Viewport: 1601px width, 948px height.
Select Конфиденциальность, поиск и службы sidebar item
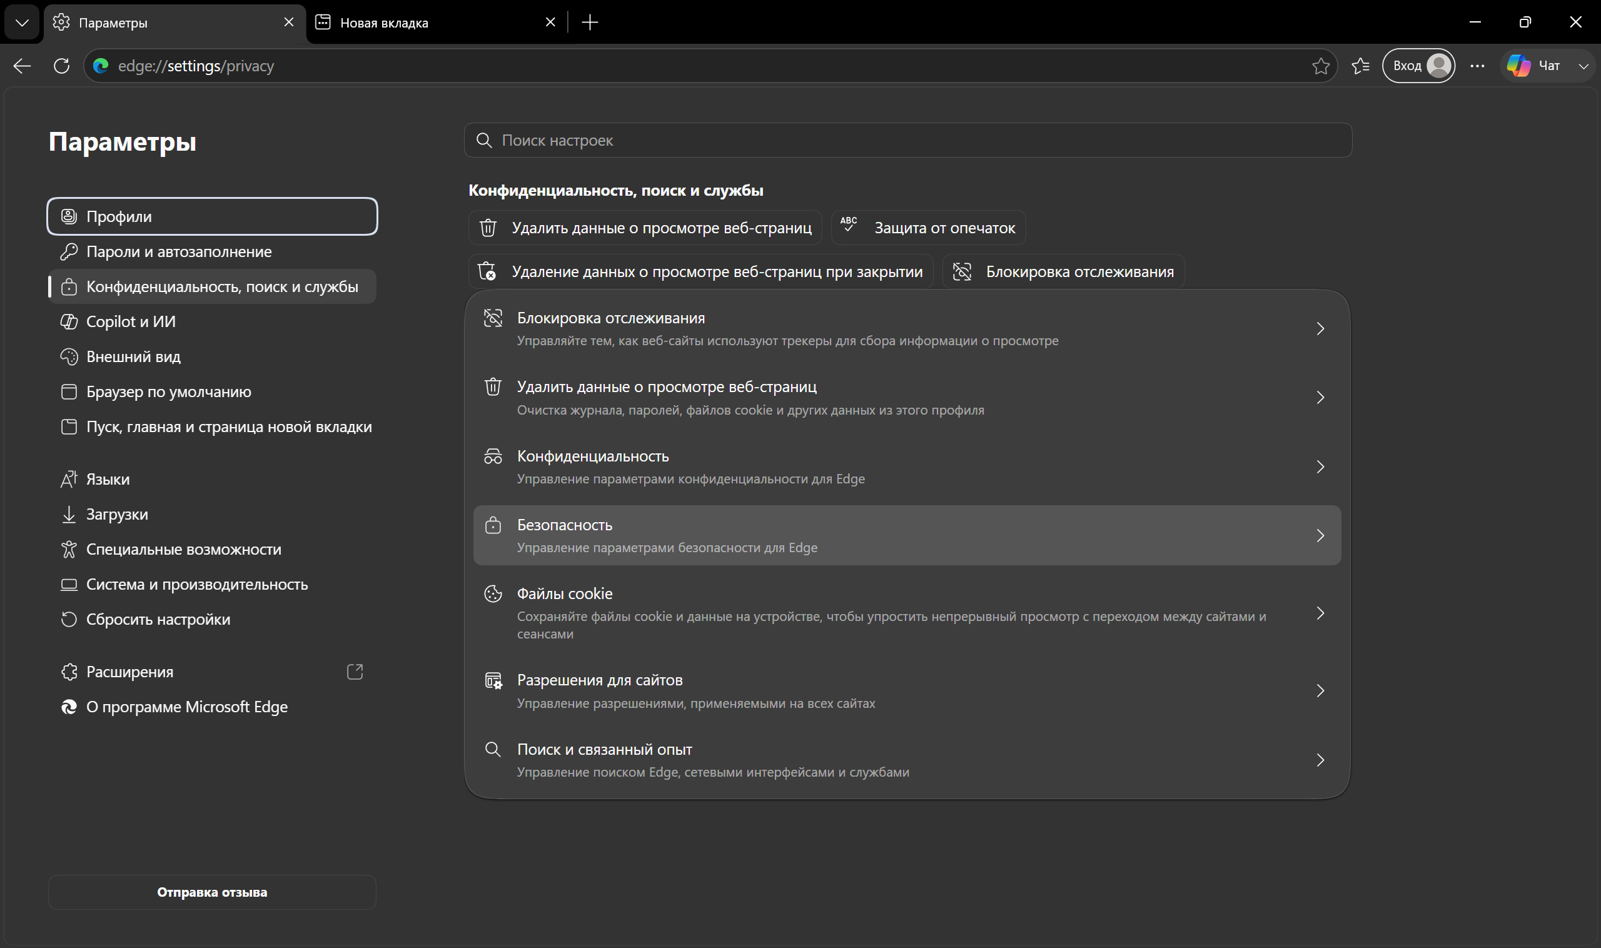[x=212, y=287]
